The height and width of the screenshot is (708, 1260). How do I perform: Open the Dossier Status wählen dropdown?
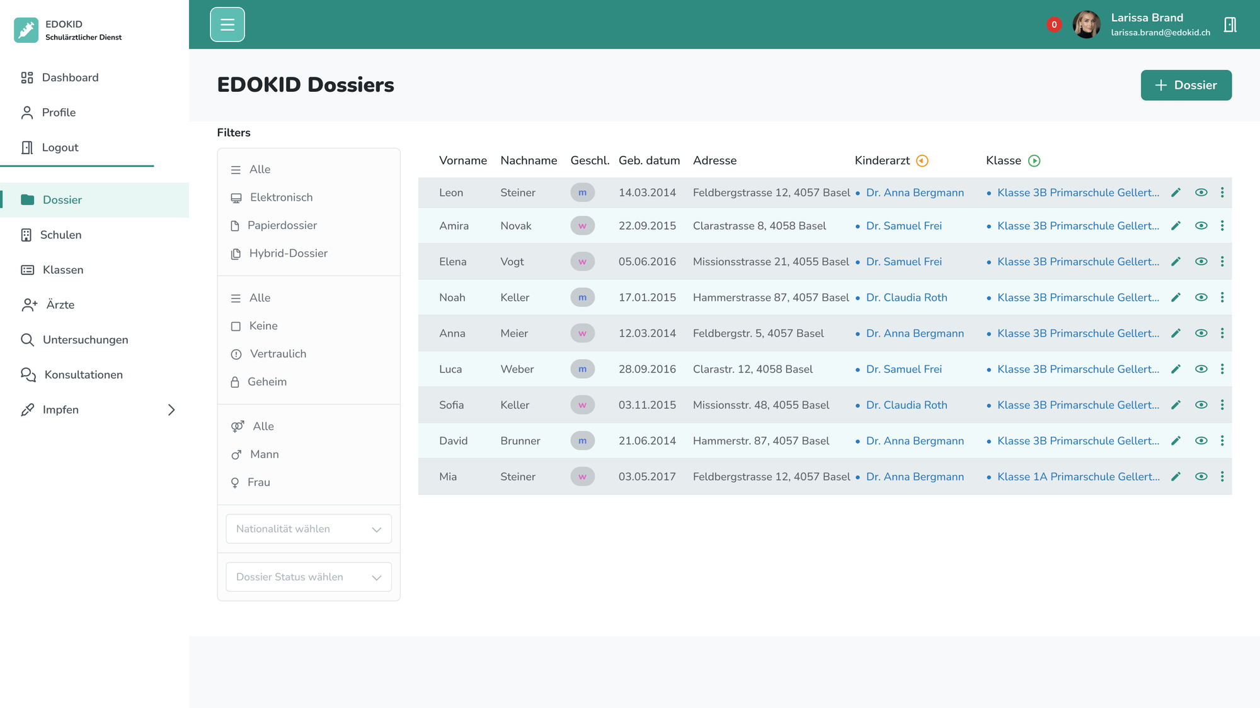309,577
